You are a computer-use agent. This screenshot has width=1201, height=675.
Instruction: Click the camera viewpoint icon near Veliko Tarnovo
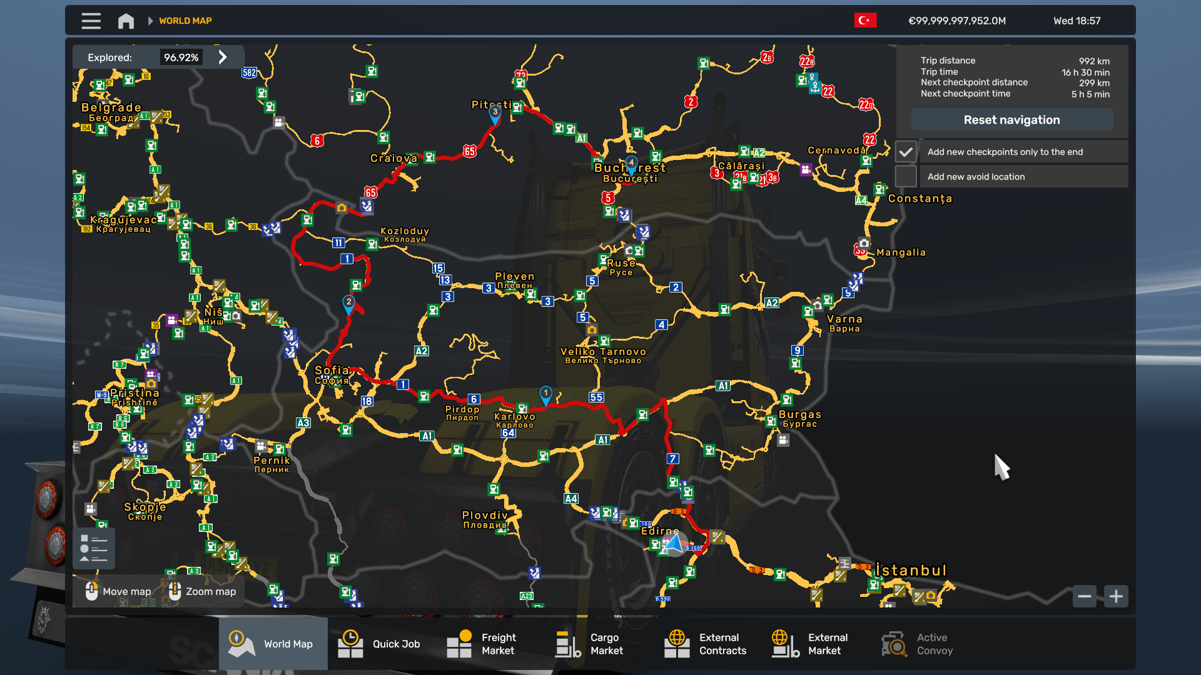click(592, 330)
